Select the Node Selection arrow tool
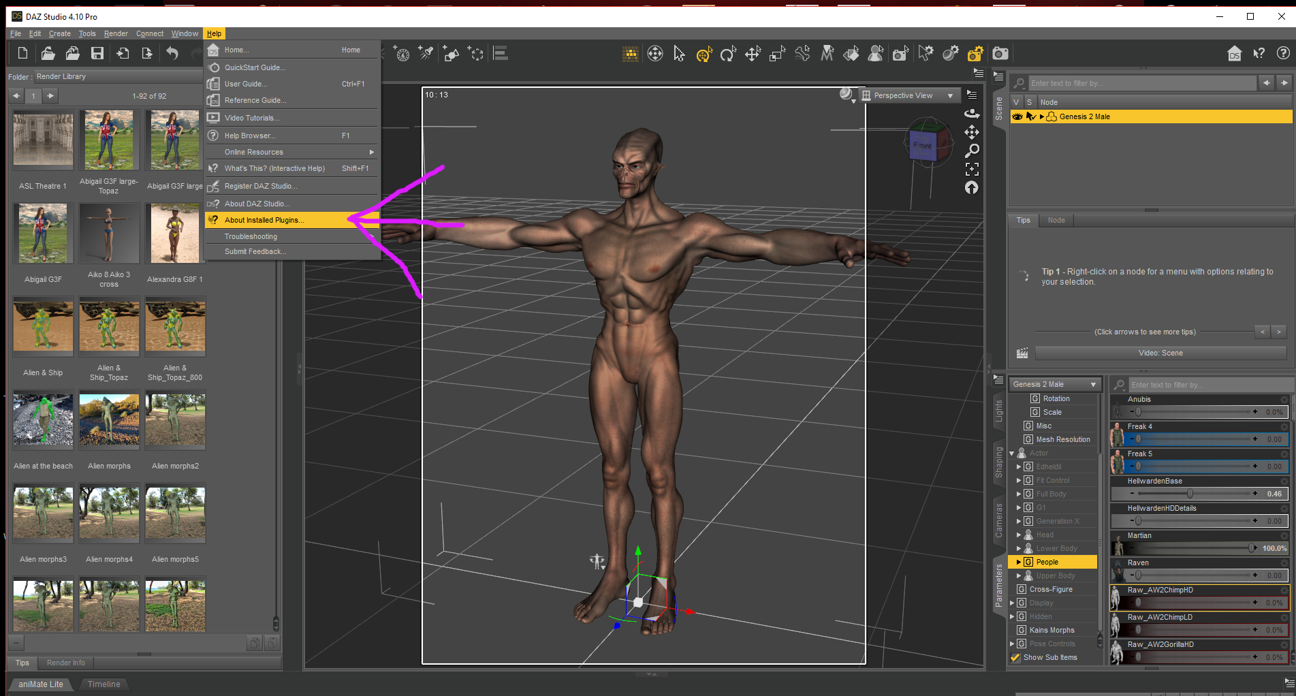This screenshot has width=1296, height=696. (679, 53)
